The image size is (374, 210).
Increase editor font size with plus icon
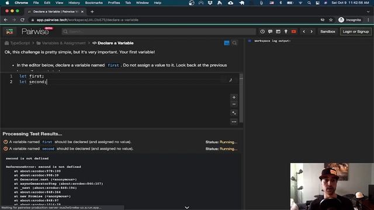point(234,97)
